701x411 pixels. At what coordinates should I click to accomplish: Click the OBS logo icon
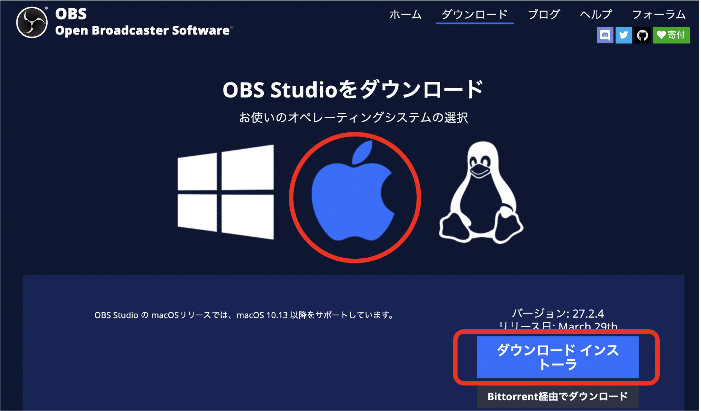tap(32, 22)
